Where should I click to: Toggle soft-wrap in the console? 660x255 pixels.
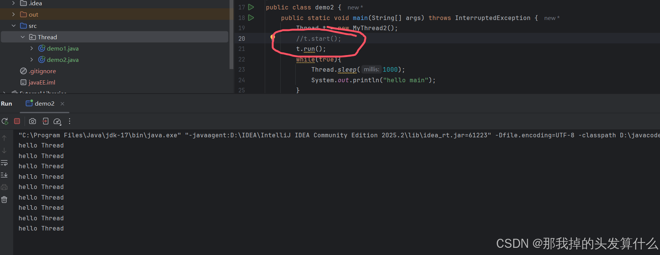(4, 163)
